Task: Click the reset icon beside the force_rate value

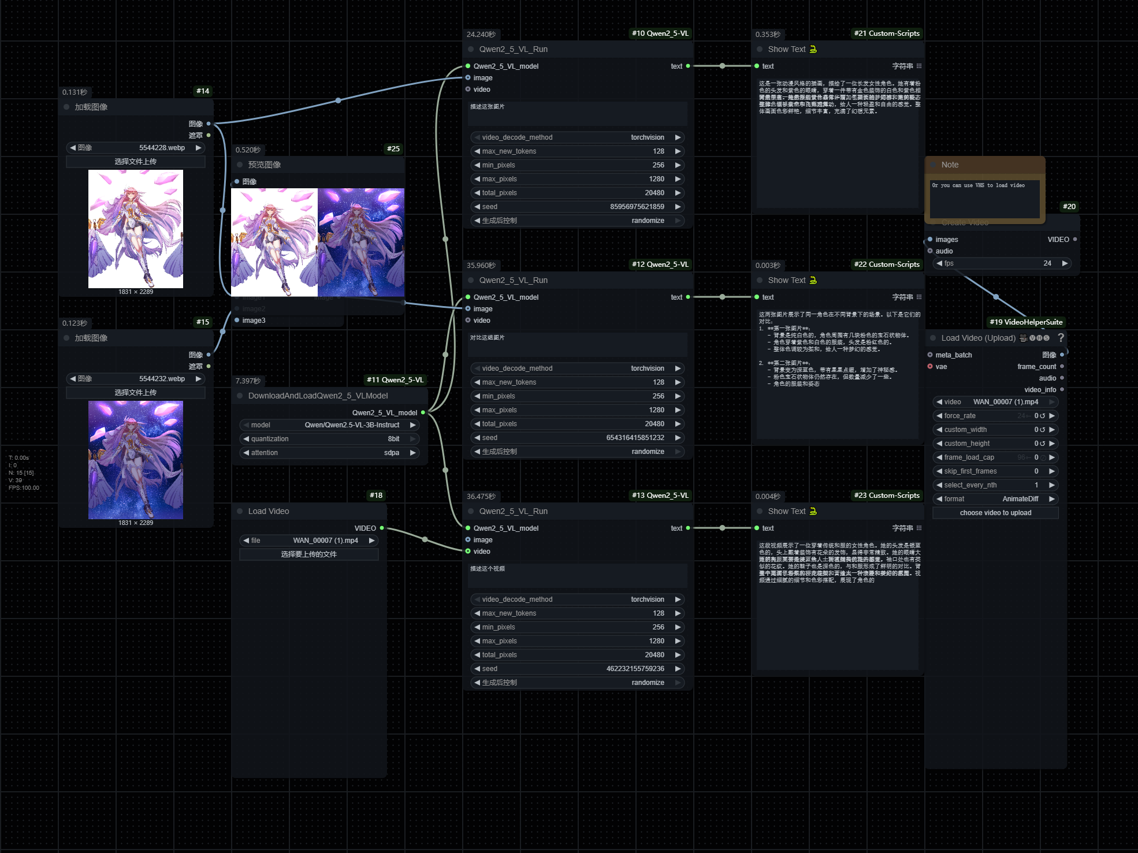Action: tap(1043, 416)
